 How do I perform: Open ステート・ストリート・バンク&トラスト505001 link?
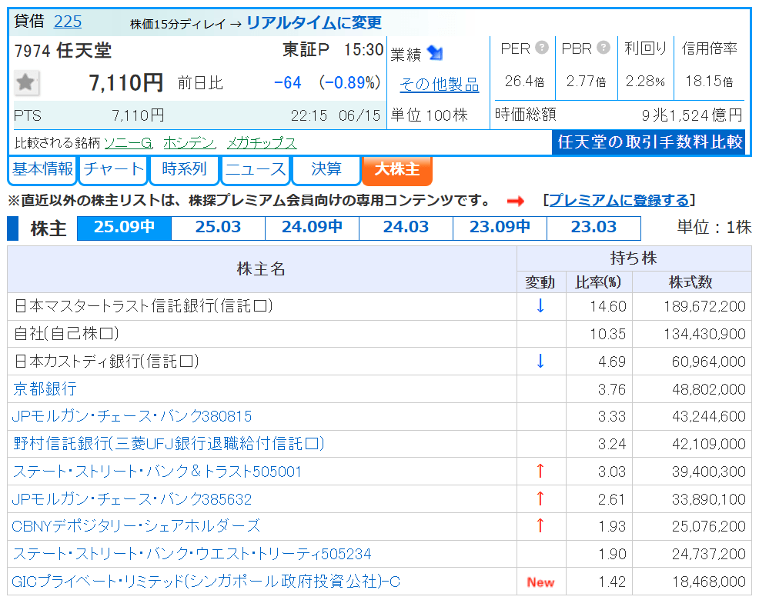[x=157, y=472]
